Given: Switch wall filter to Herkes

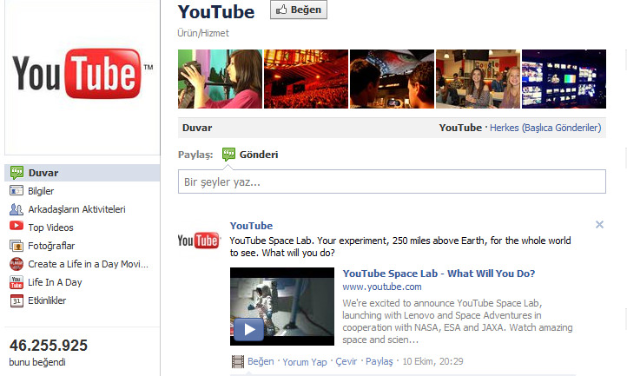Looking at the screenshot, I should tap(504, 128).
